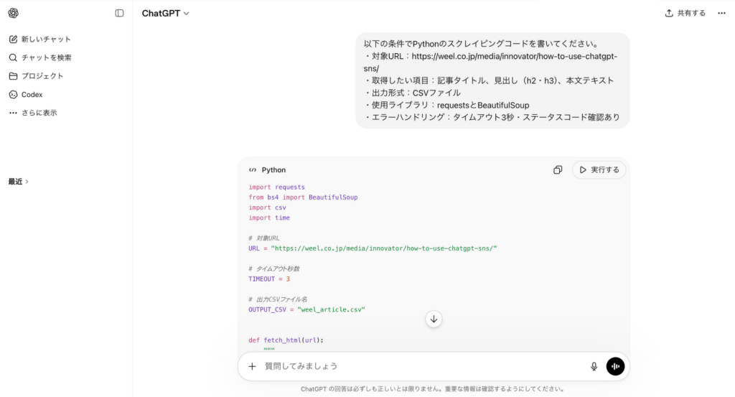Image resolution: width=735 pixels, height=397 pixels.
Task: Expand the 最近 recent chats list
Action: point(18,182)
